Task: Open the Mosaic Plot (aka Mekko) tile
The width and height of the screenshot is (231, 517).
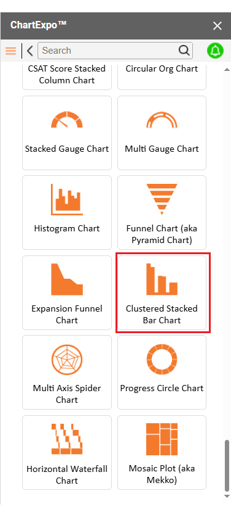Action: point(162,452)
